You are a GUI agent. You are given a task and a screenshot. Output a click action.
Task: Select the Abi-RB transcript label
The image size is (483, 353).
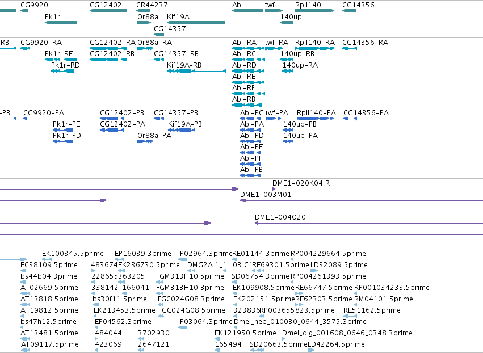point(243,99)
